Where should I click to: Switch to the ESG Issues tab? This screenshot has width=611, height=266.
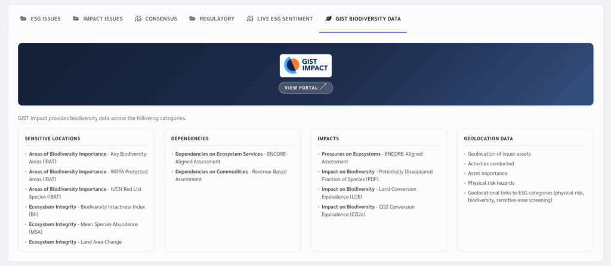45,19
